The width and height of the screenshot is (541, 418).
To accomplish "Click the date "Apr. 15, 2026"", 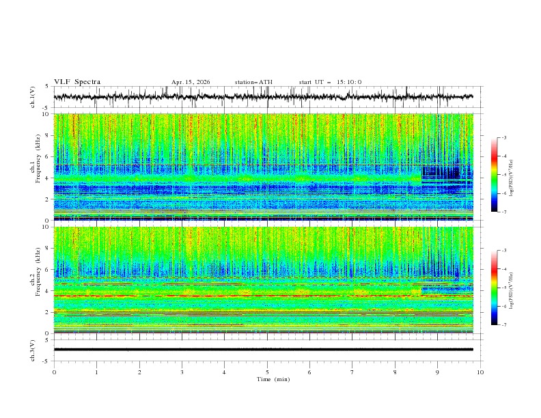I will [x=191, y=82].
